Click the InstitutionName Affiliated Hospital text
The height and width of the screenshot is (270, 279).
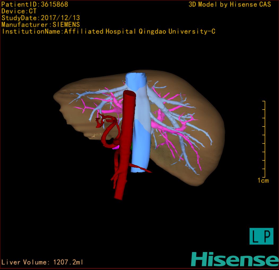108,31
